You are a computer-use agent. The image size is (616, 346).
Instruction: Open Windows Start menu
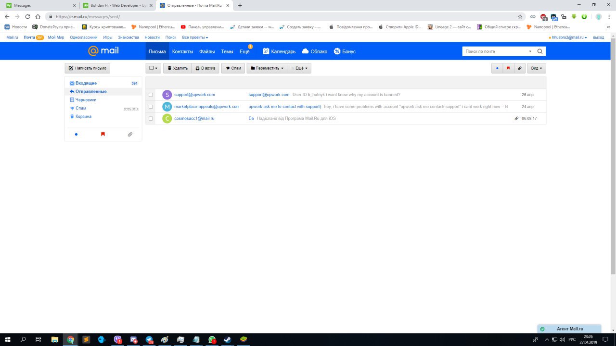tap(8, 339)
